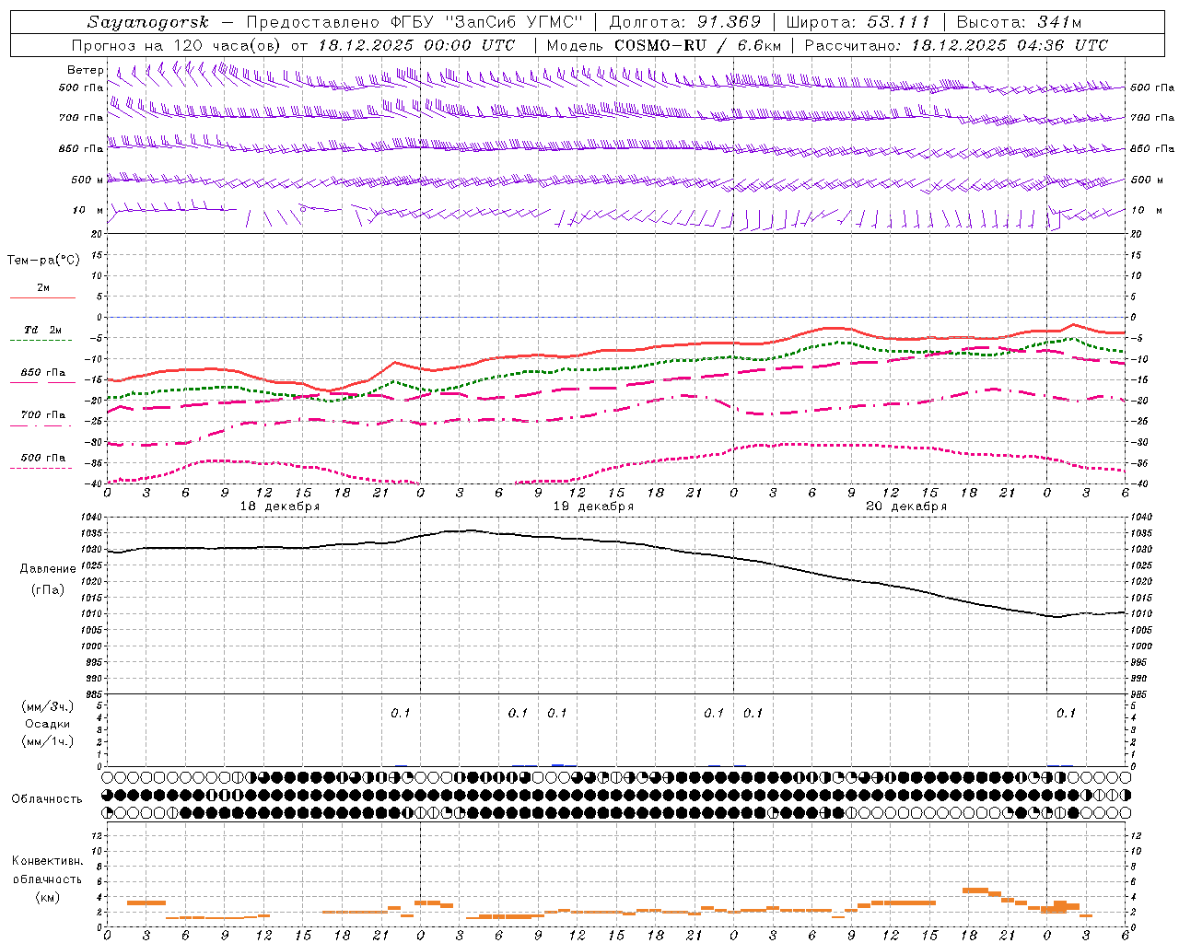Click the 'Осадки' precipitation label
The image size is (1179, 943).
point(48,724)
